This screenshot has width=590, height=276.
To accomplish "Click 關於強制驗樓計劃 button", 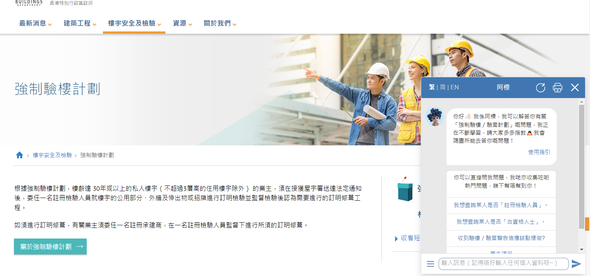I will (50, 246).
